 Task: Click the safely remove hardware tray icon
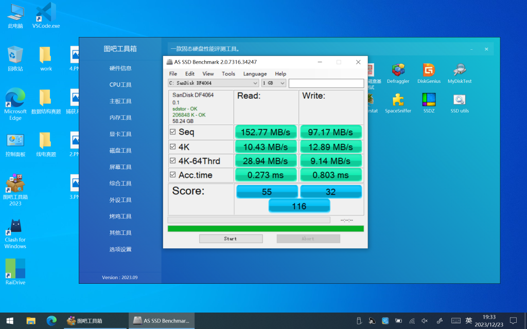tap(359, 321)
